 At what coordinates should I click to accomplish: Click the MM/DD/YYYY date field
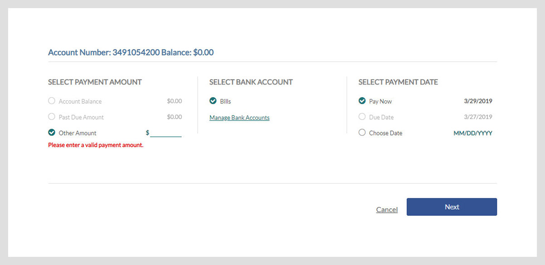click(x=473, y=133)
